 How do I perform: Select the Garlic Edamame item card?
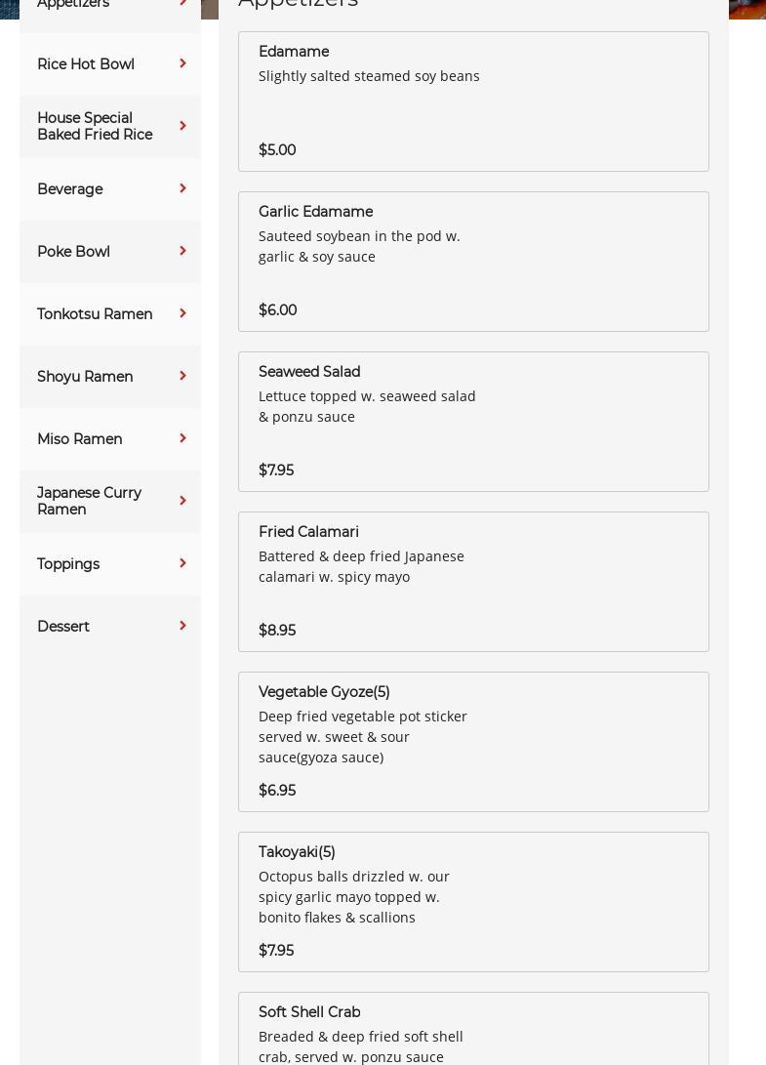[473, 262]
